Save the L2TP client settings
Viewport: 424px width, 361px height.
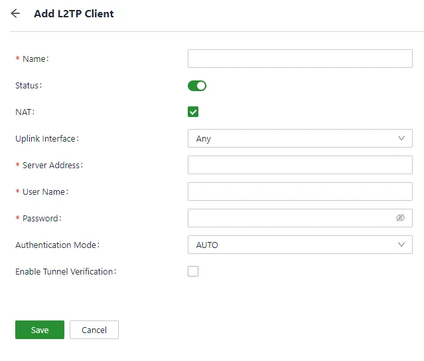(40, 330)
